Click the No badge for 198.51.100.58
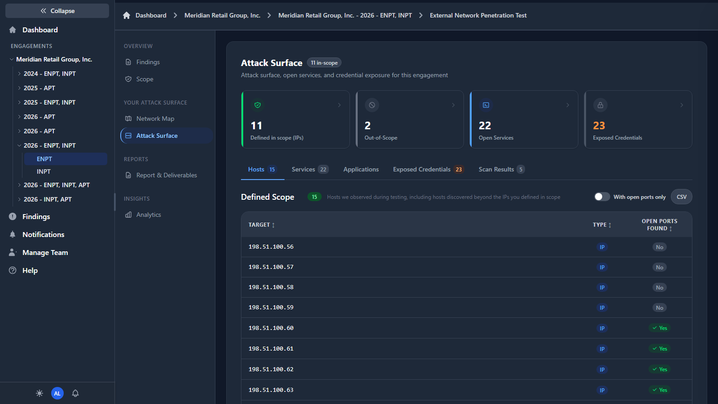Image resolution: width=718 pixels, height=404 pixels. [660, 288]
